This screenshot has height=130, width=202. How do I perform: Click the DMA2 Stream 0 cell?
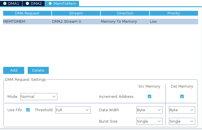point(76,22)
